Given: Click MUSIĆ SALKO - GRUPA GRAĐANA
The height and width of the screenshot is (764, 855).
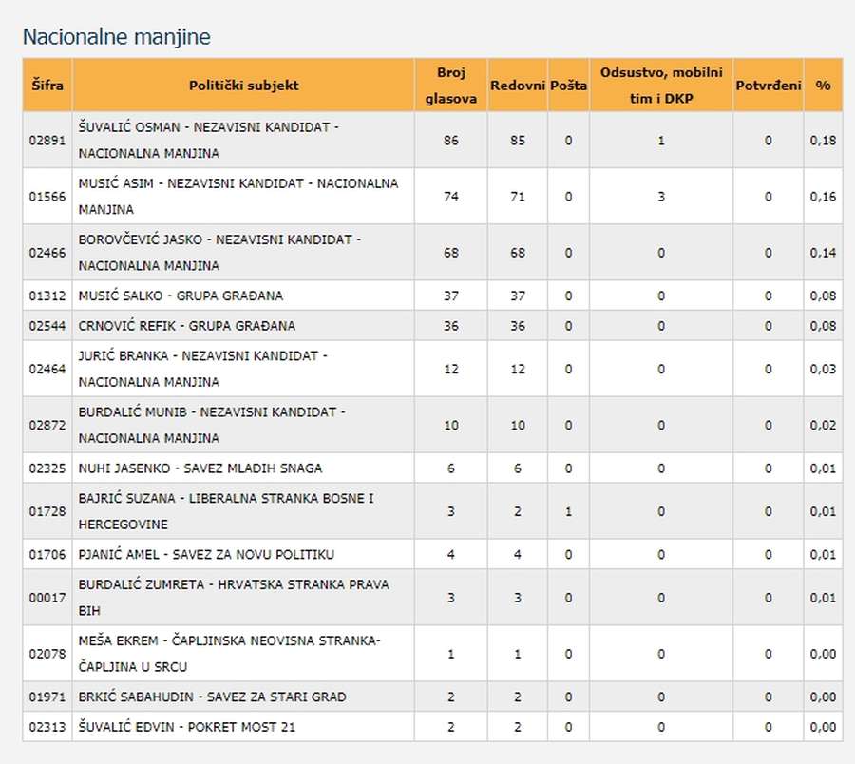Looking at the screenshot, I should 180,296.
